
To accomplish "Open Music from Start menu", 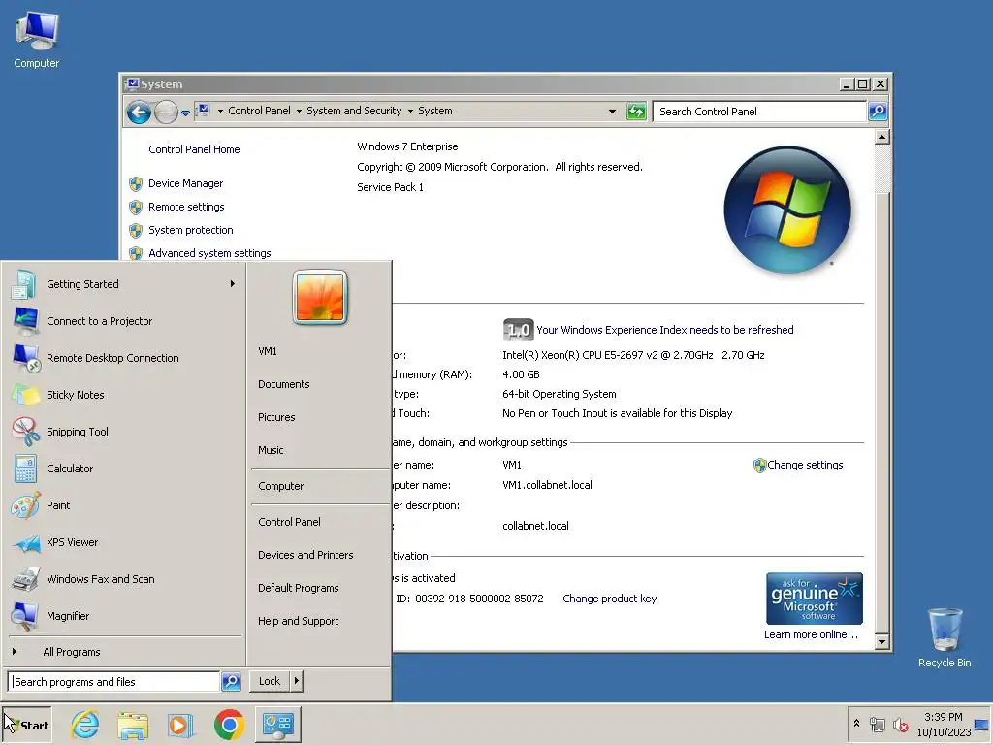I will [x=320, y=450].
